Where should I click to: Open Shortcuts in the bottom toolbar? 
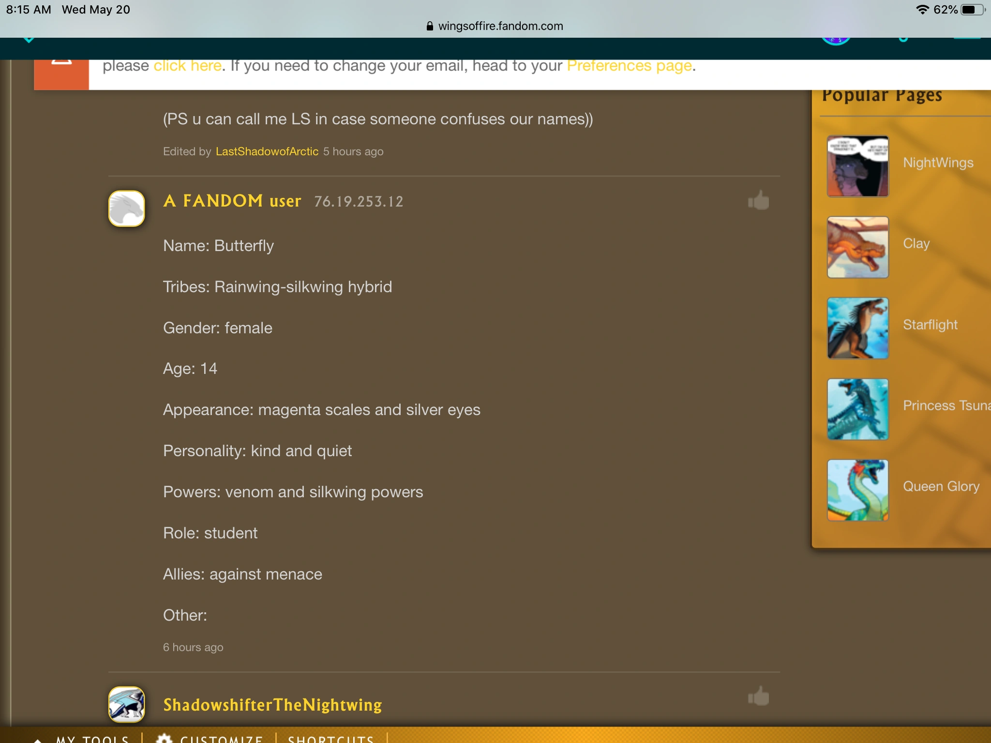click(x=331, y=739)
